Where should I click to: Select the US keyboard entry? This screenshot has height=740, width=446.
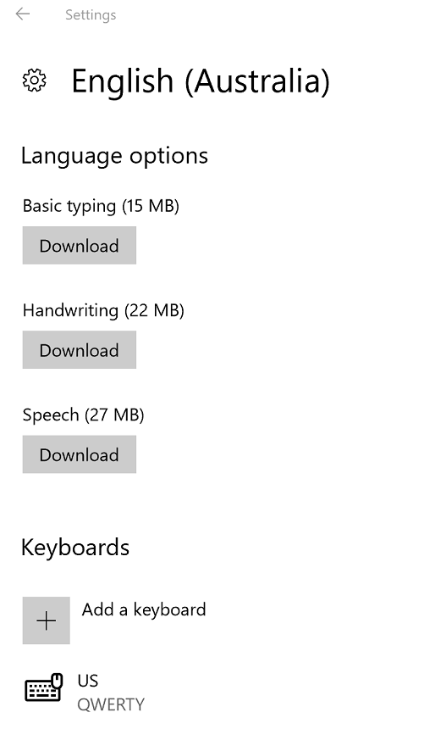(88, 681)
